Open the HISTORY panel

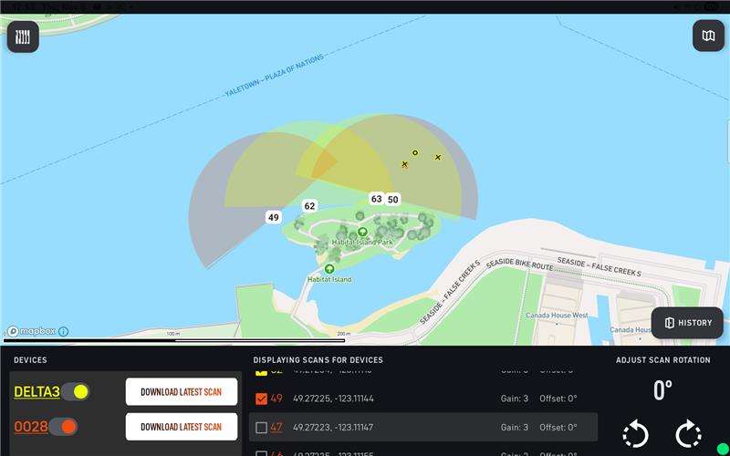click(687, 323)
